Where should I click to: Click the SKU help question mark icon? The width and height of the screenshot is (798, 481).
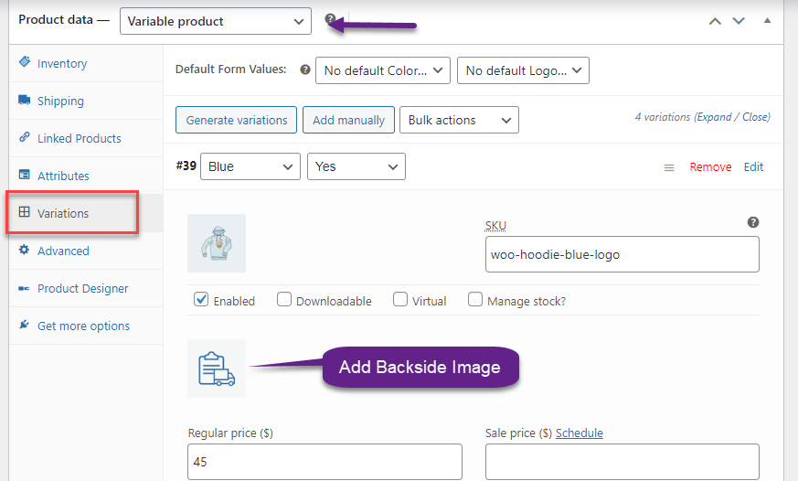[x=753, y=222]
